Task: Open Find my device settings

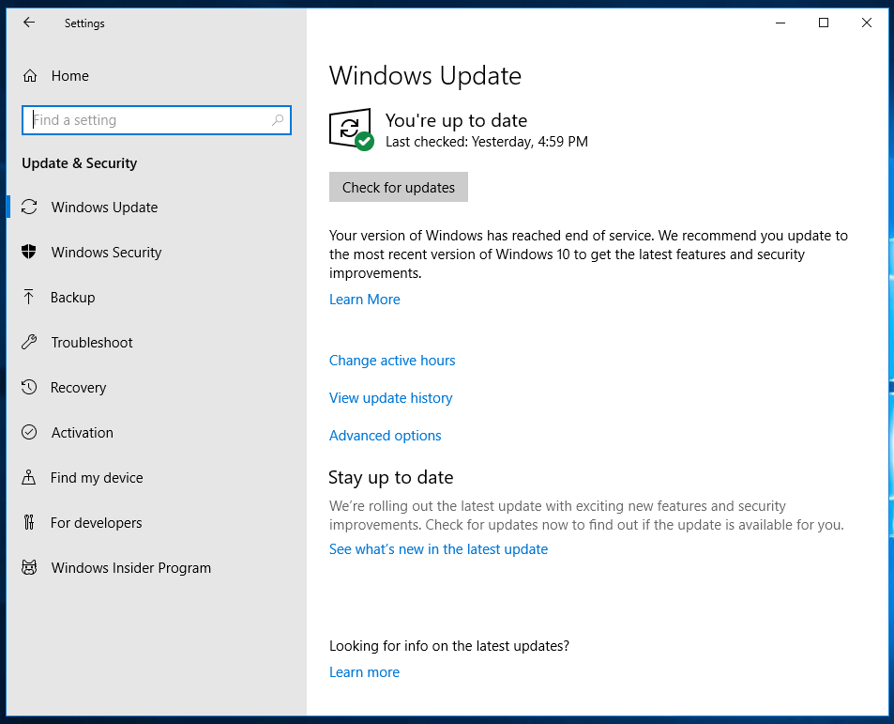Action: click(97, 478)
